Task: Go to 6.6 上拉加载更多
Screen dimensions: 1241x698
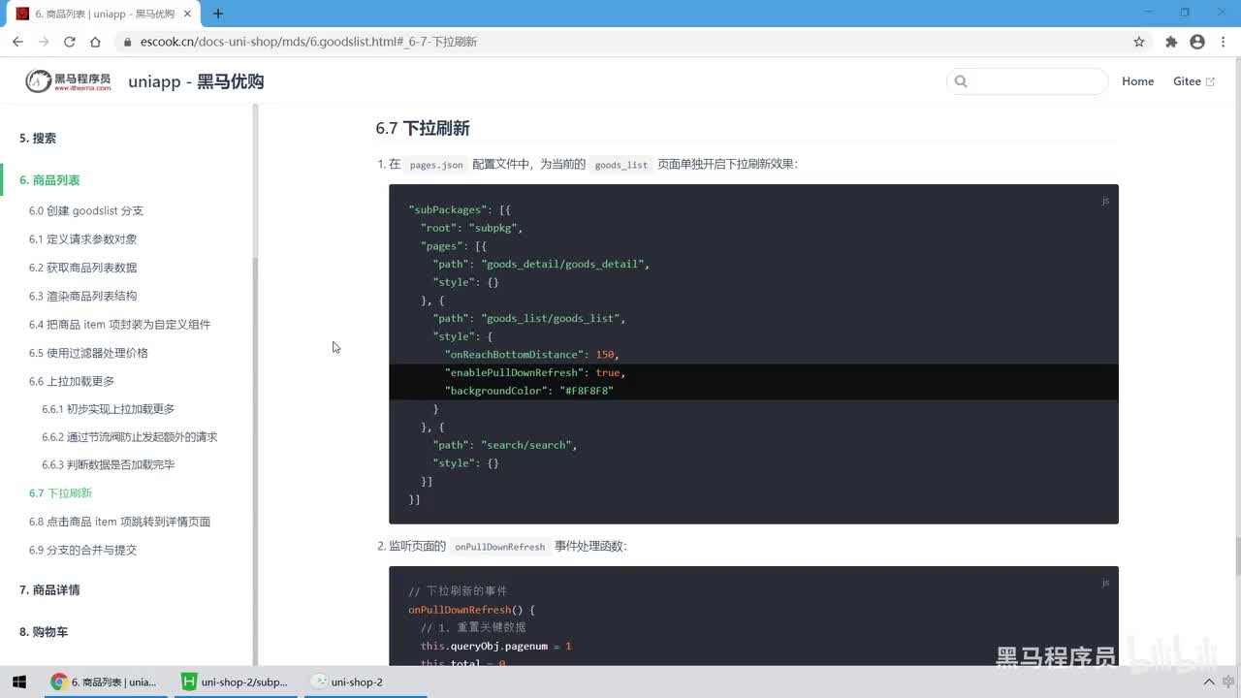Action: tap(72, 381)
